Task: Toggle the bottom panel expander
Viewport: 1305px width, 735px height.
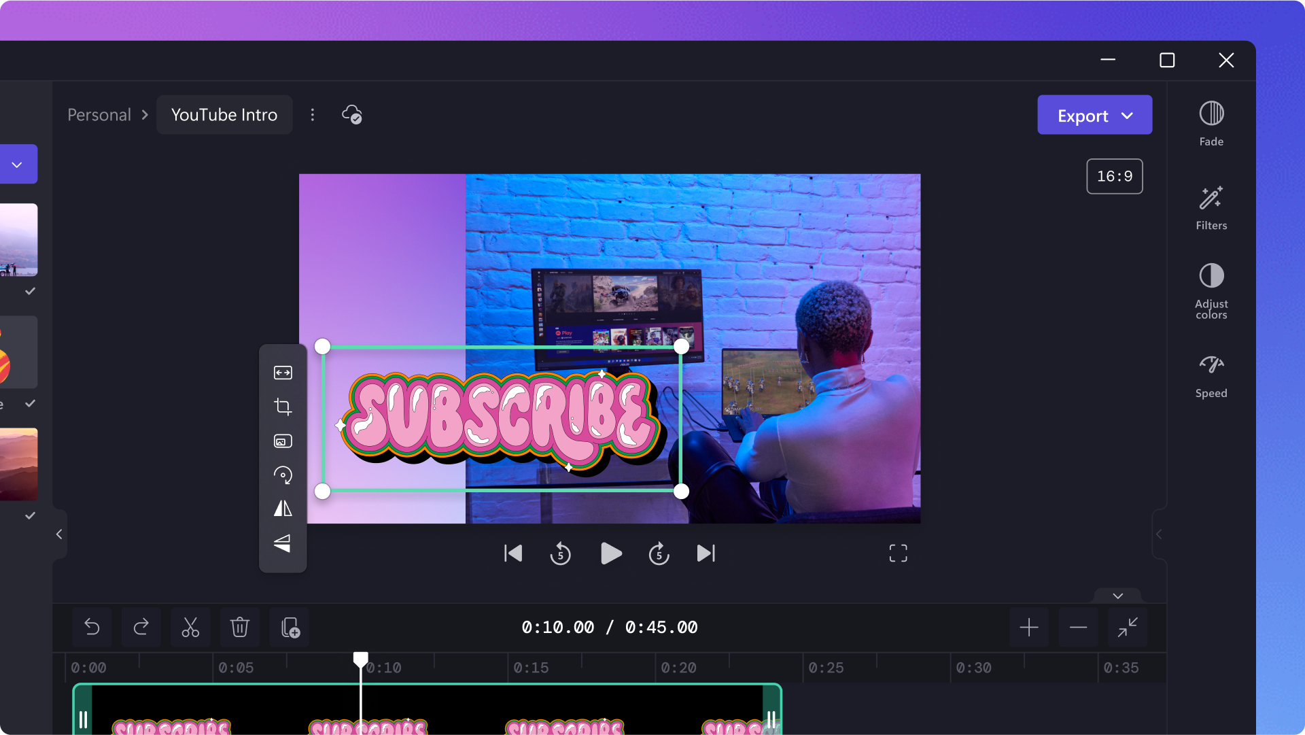Action: click(1117, 595)
